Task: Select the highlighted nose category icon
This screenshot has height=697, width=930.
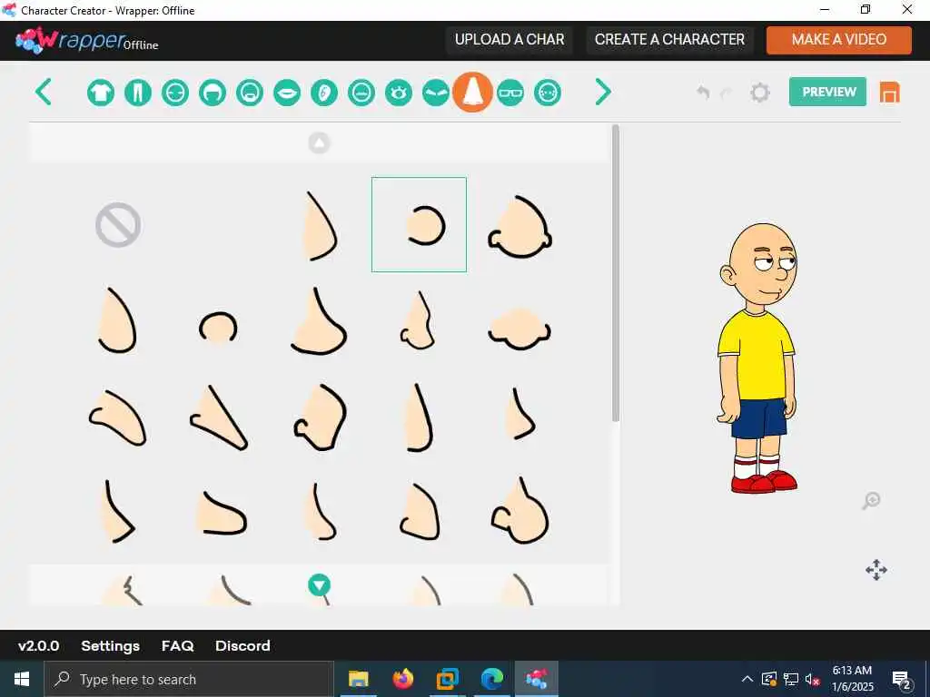Action: (x=472, y=92)
